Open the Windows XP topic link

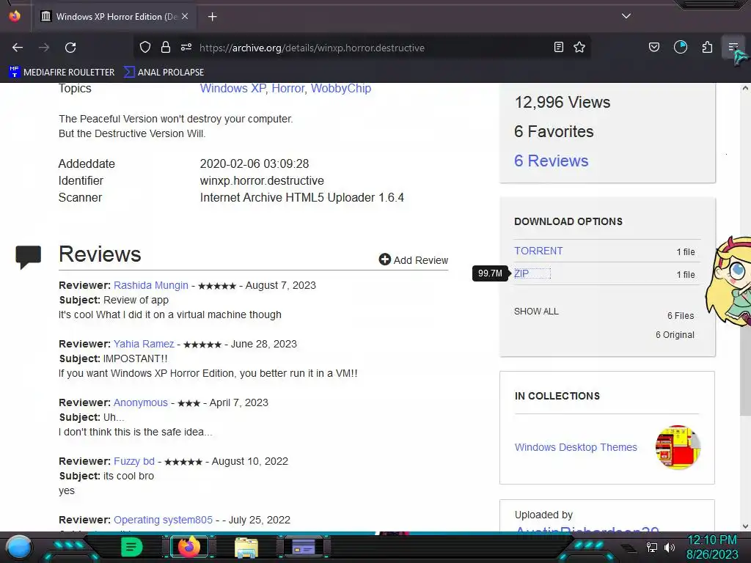232,89
